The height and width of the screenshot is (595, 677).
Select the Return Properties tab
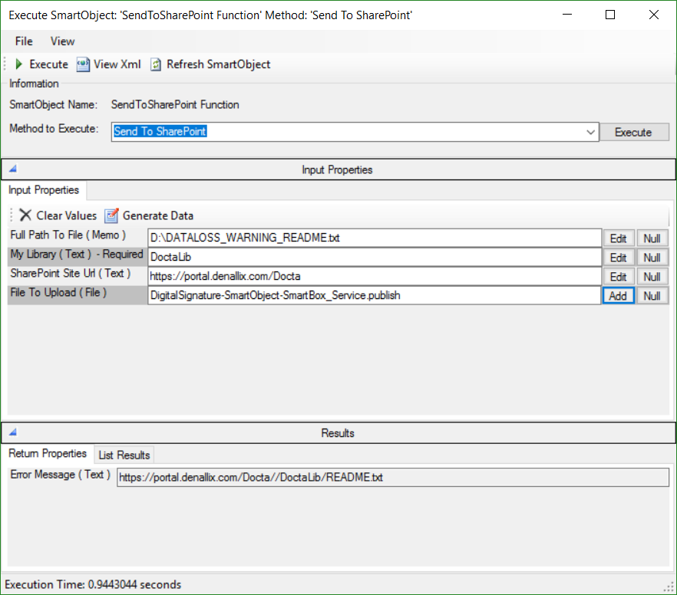47,453
